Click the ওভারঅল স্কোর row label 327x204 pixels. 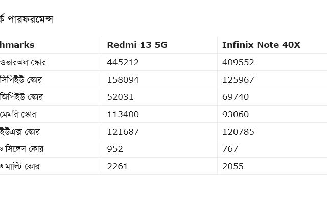(x=23, y=62)
